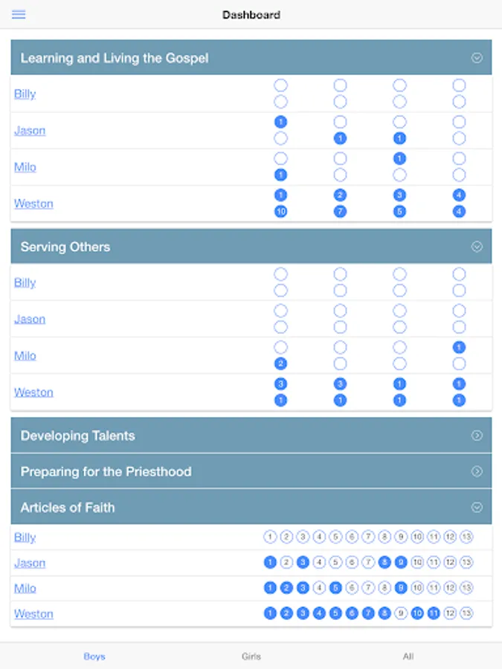
Task: Open the hamburger menu icon
Action: (19, 15)
